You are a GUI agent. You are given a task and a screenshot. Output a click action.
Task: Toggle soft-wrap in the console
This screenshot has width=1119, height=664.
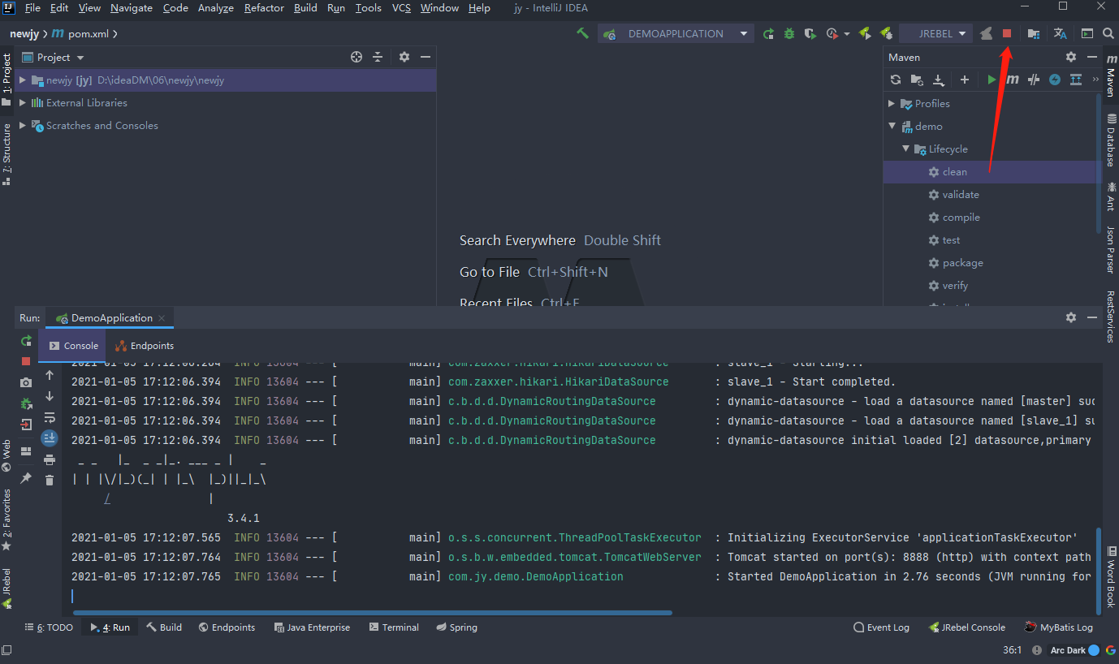point(49,416)
